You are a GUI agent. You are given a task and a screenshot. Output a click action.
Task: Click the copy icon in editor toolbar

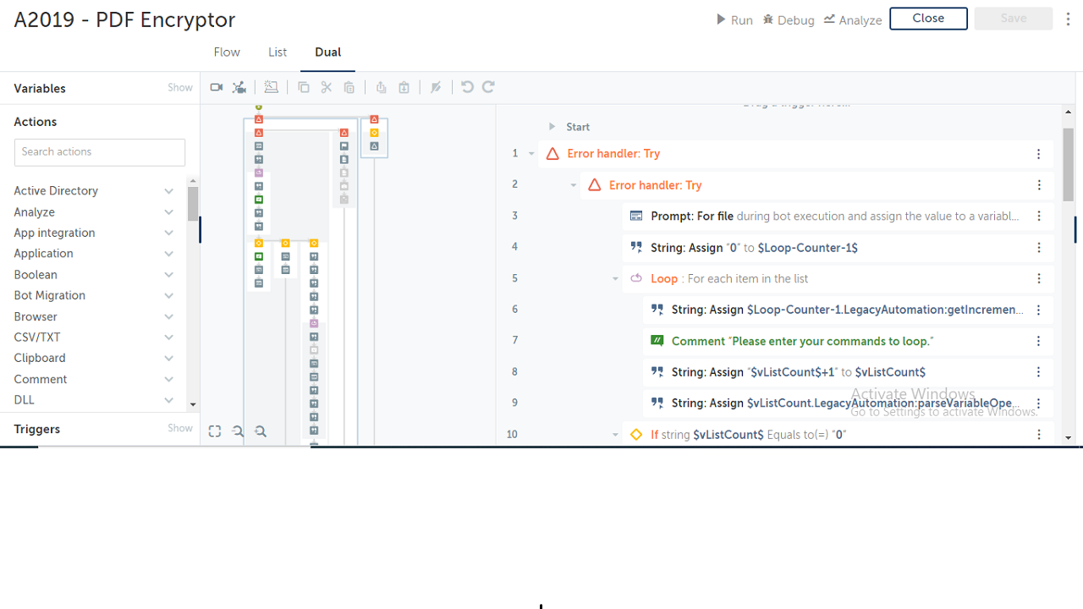(304, 87)
